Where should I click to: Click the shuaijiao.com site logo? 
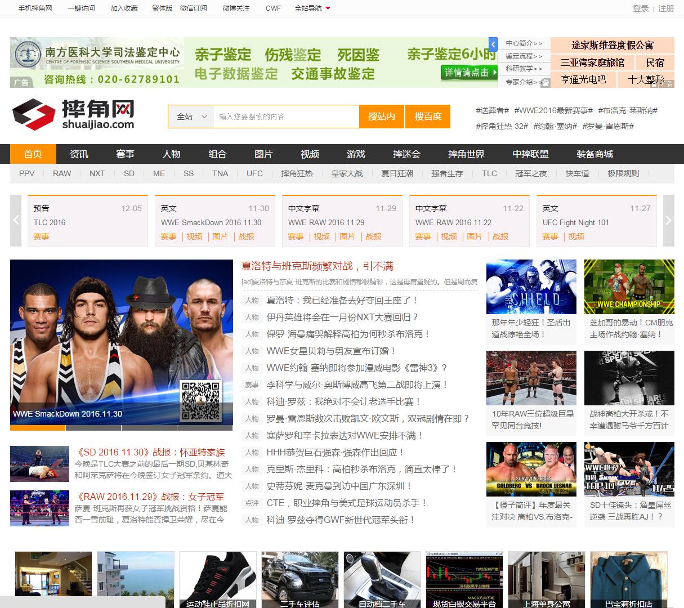pyautogui.click(x=73, y=115)
